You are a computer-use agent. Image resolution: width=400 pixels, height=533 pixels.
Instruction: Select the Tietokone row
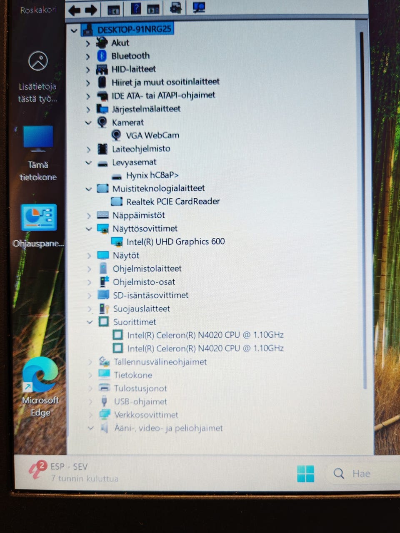[x=133, y=375]
